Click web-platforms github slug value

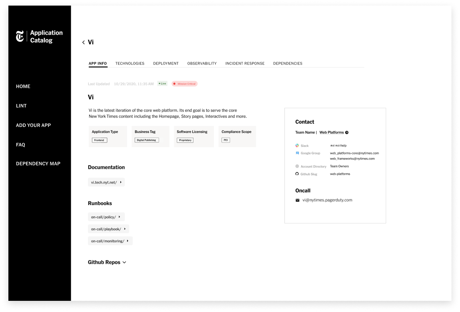coord(340,174)
